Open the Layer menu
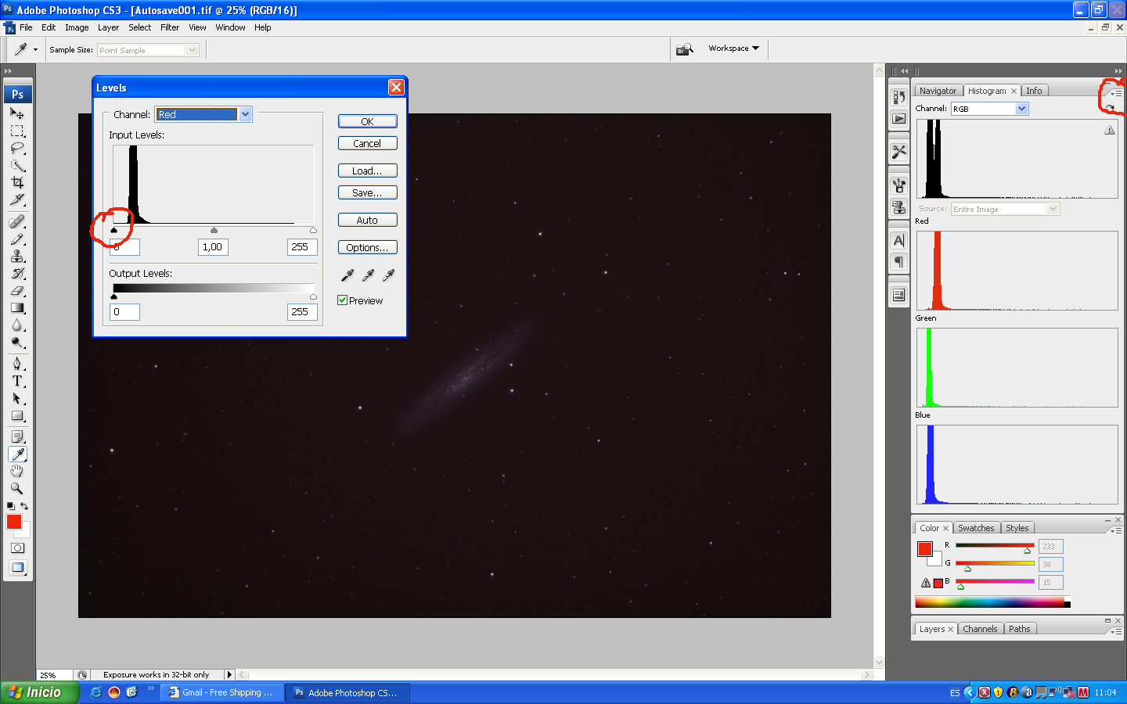Screen dimensions: 1127x704 point(108,27)
